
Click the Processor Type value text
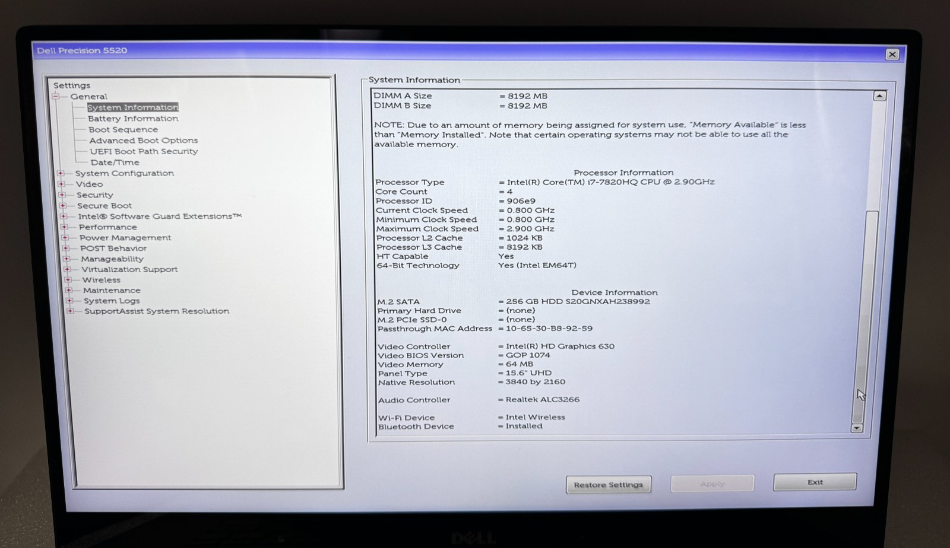[x=610, y=182]
